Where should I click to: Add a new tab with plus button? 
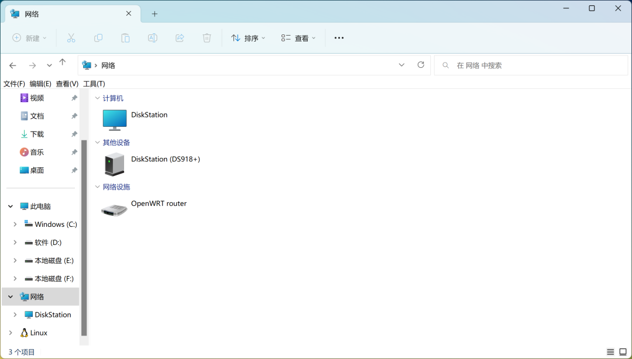[x=154, y=14]
